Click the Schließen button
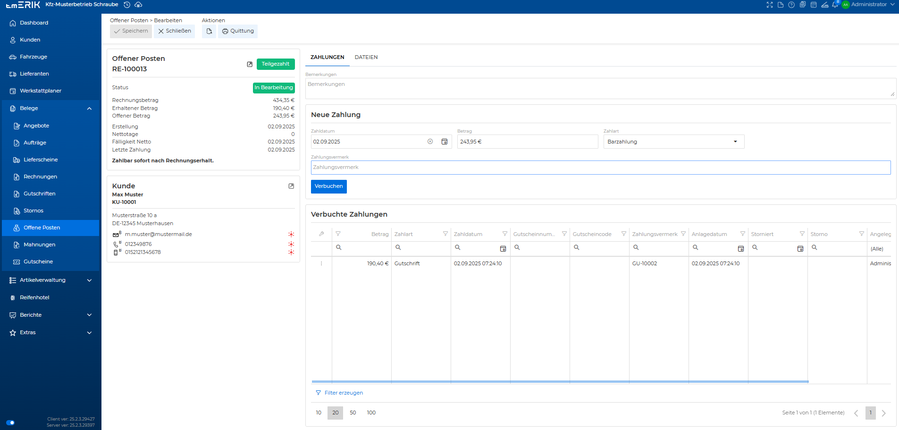This screenshot has width=899, height=430. tap(174, 31)
